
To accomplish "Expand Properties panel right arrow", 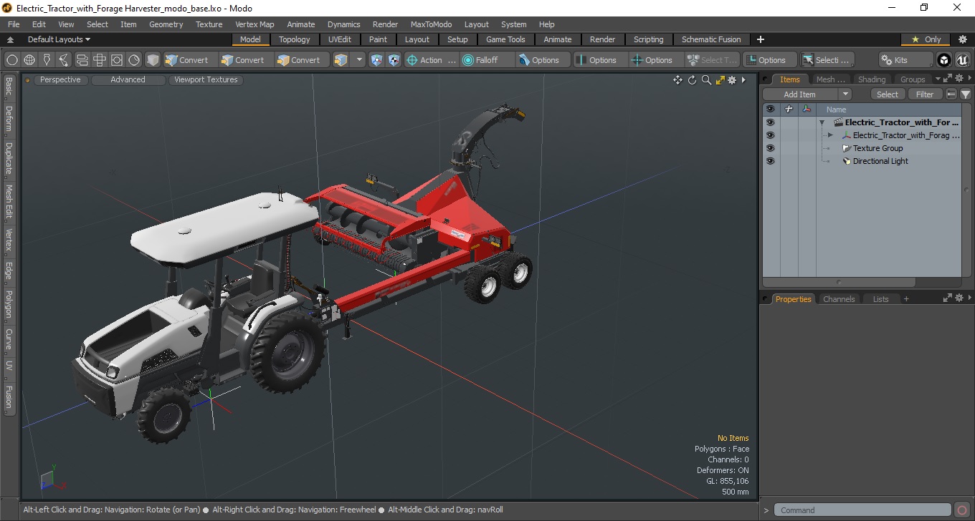I will [970, 298].
